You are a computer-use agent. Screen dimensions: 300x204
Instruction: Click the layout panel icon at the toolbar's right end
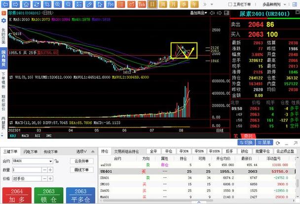coord(295,4)
